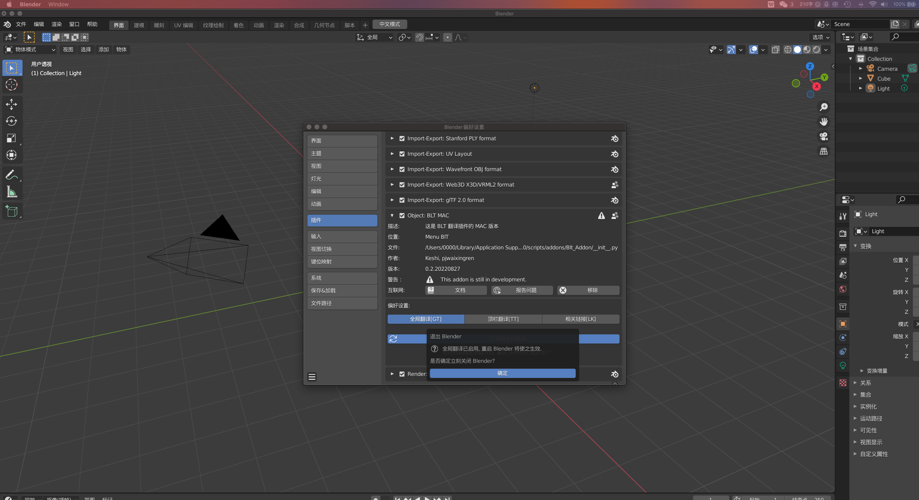Select 主题 in preferences sidebar
Image resolution: width=919 pixels, height=500 pixels.
point(342,153)
